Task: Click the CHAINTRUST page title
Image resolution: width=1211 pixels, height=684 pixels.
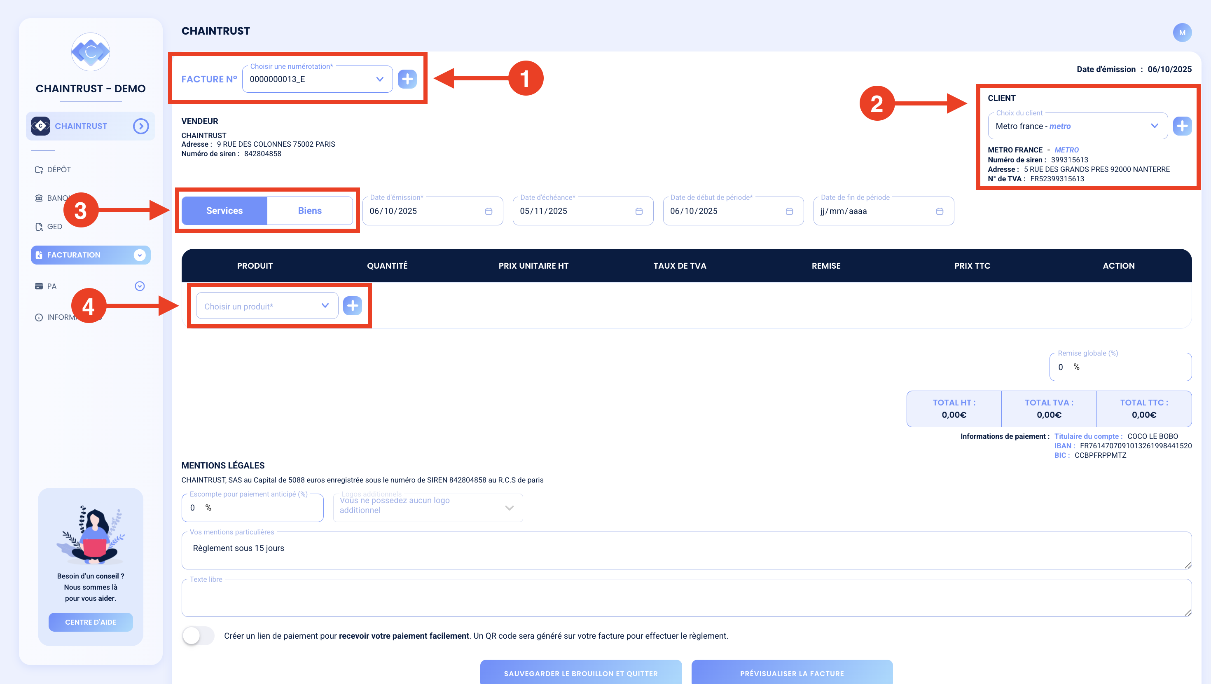Action: pyautogui.click(x=216, y=31)
